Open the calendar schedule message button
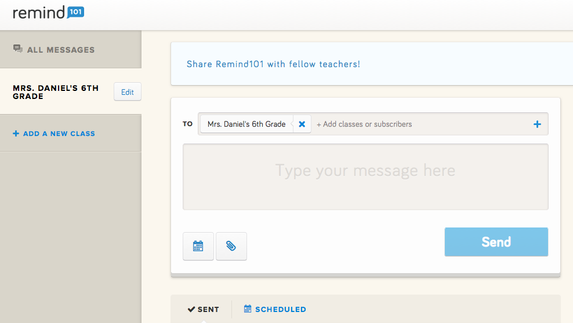The width and height of the screenshot is (573, 323). [198, 246]
